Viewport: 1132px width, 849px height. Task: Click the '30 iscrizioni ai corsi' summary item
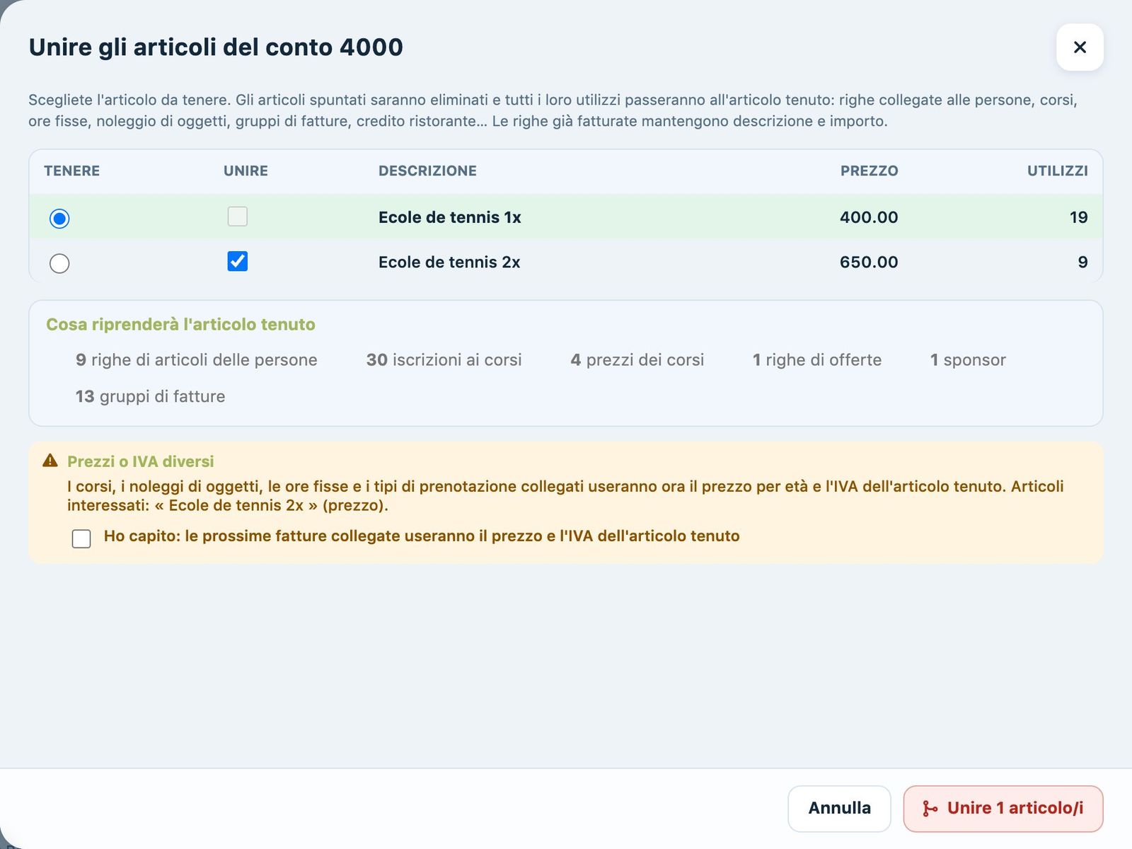pyautogui.click(x=444, y=359)
